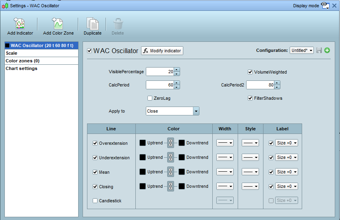Open Mean label size dropdown

click(286, 172)
